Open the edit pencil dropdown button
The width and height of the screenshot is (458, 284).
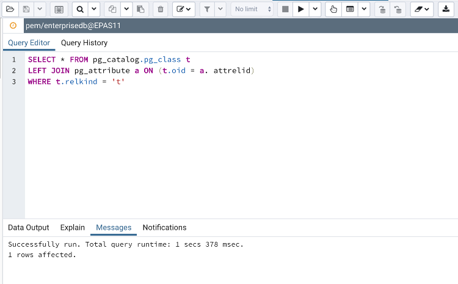point(184,9)
